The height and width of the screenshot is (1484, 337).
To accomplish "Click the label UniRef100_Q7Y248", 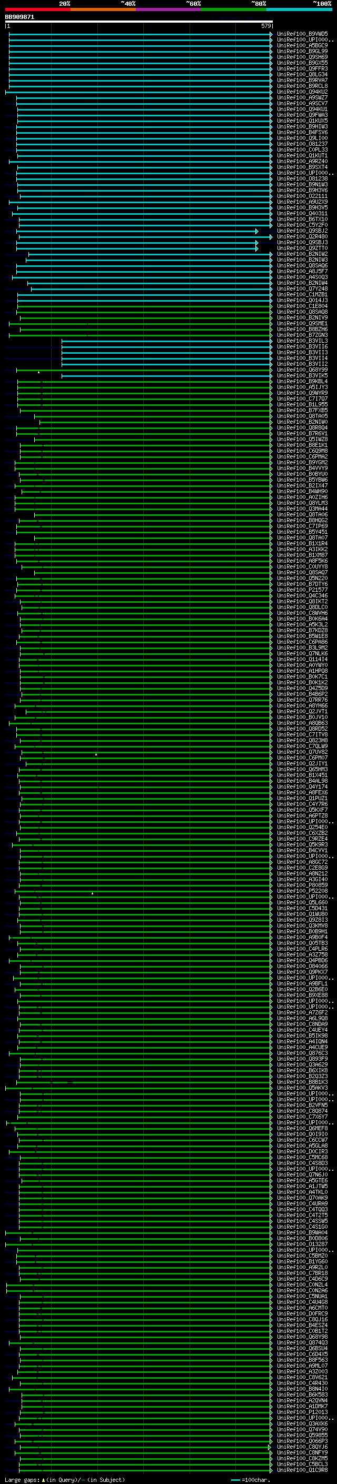I will (302, 288).
